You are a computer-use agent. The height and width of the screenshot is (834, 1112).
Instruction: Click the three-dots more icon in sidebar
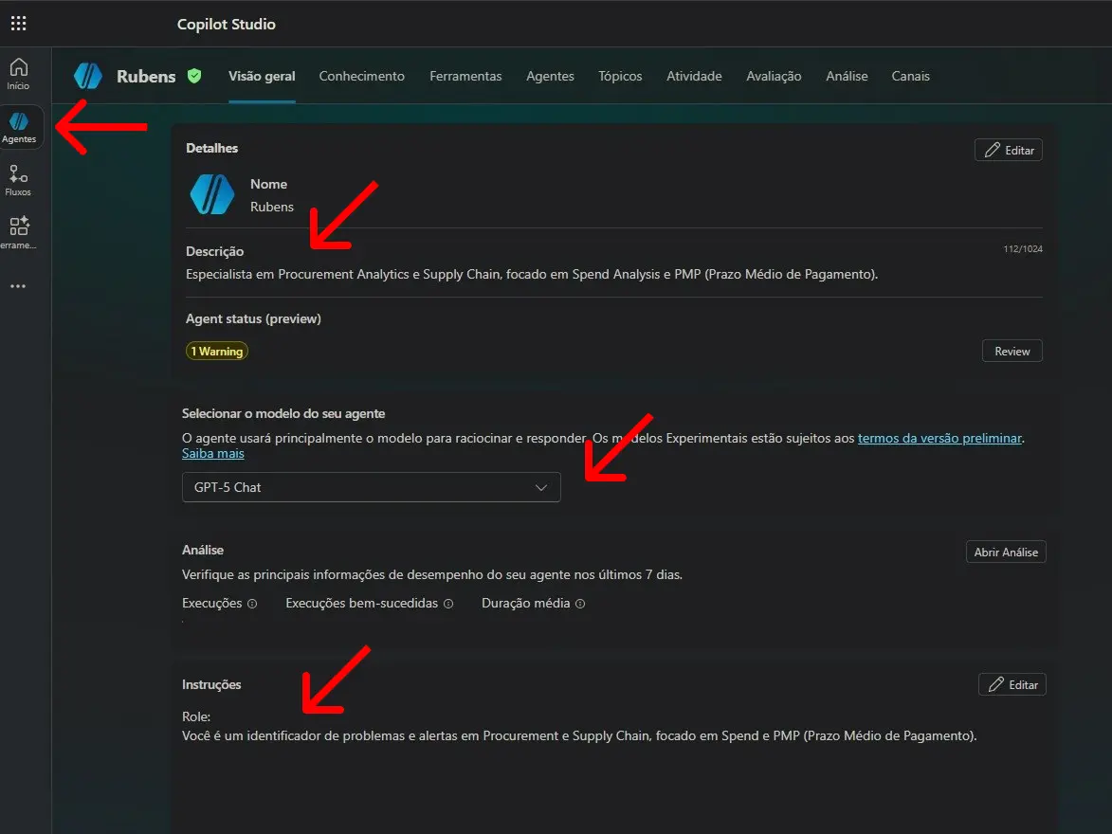click(x=18, y=286)
